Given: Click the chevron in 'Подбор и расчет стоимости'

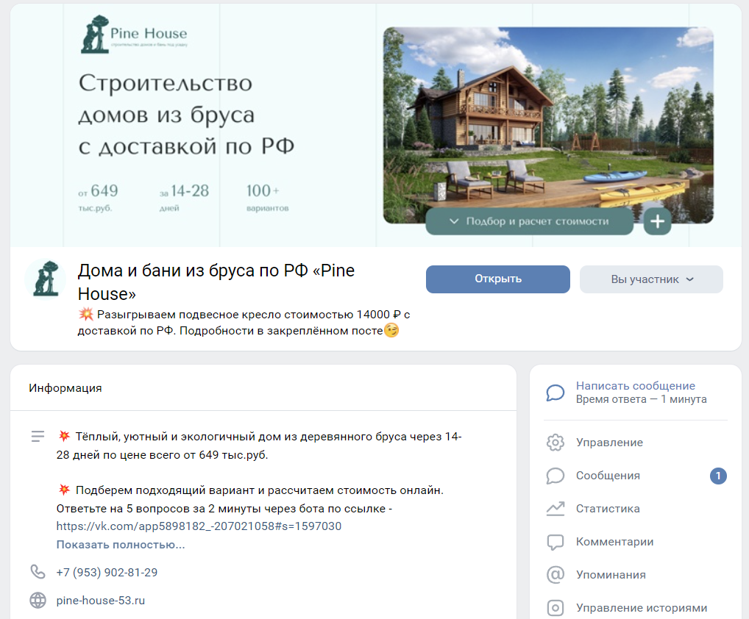Looking at the screenshot, I should coord(454,221).
